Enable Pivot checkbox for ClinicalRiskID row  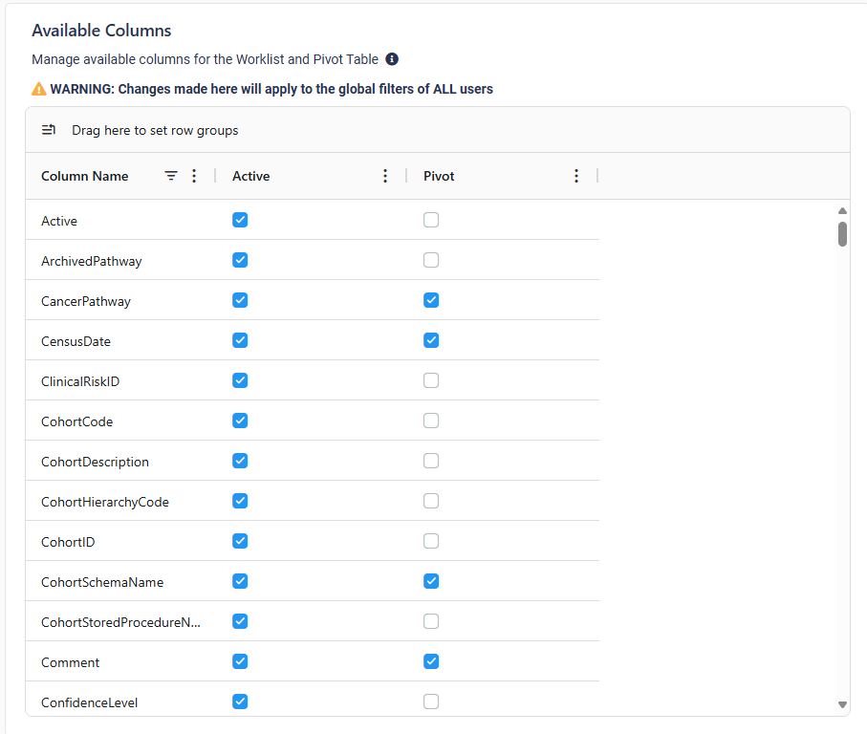coord(431,380)
